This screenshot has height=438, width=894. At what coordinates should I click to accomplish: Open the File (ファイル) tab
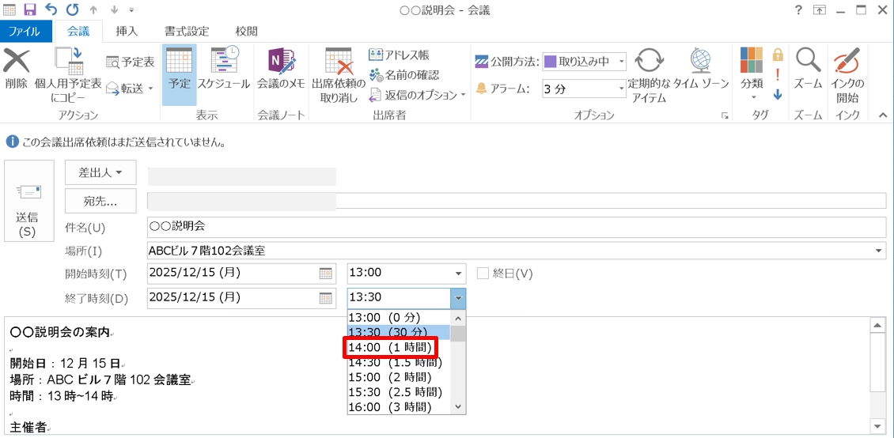point(27,32)
